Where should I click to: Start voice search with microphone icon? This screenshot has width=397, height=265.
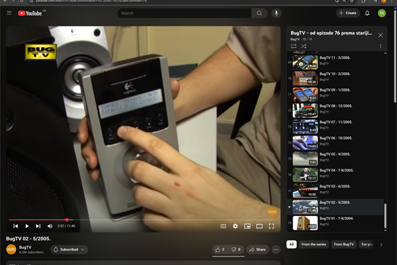coord(276,13)
